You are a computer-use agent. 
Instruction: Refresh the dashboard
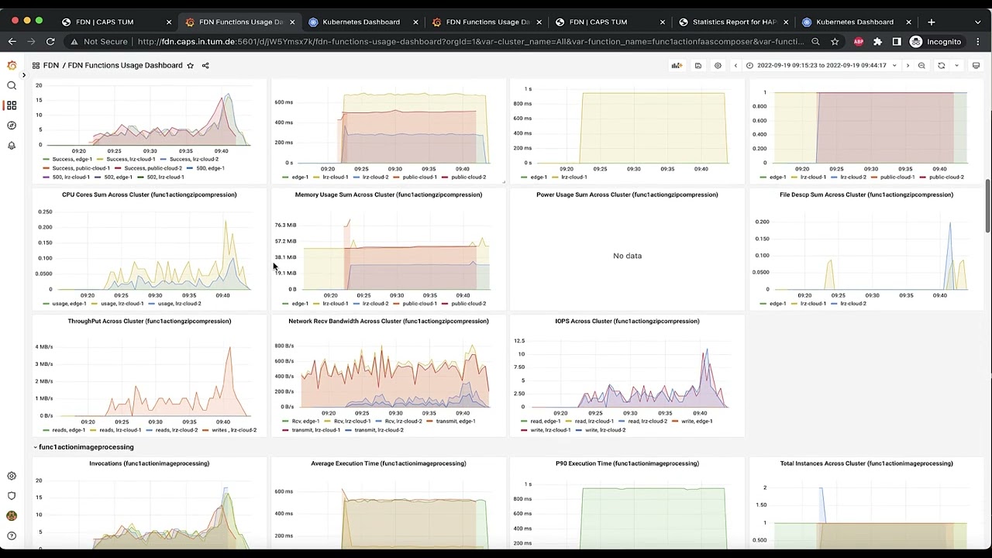pos(942,66)
